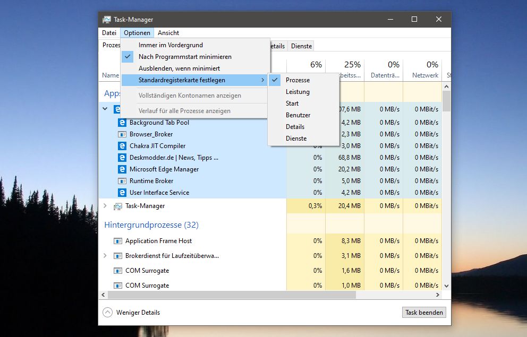
Task: Click the greyed-out Verlauf für alle Prozesse anzeigen entry
Action: tap(195, 111)
